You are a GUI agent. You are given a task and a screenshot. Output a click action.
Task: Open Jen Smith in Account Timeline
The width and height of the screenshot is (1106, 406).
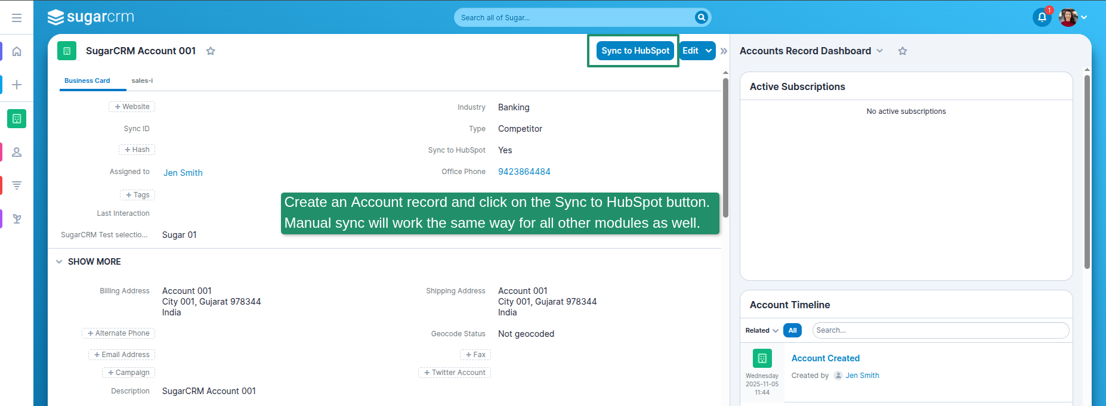click(x=863, y=376)
